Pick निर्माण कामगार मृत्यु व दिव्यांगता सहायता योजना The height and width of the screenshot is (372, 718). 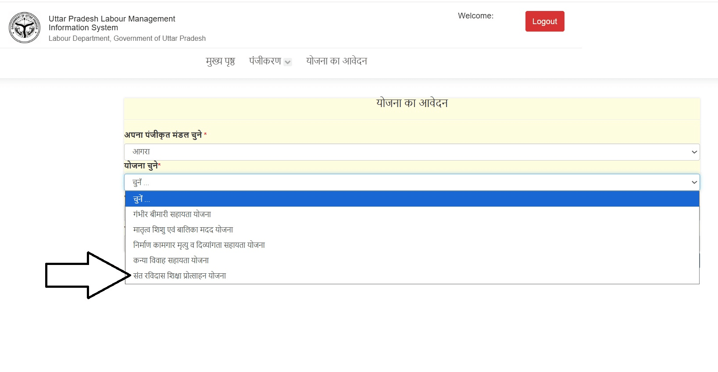199,245
